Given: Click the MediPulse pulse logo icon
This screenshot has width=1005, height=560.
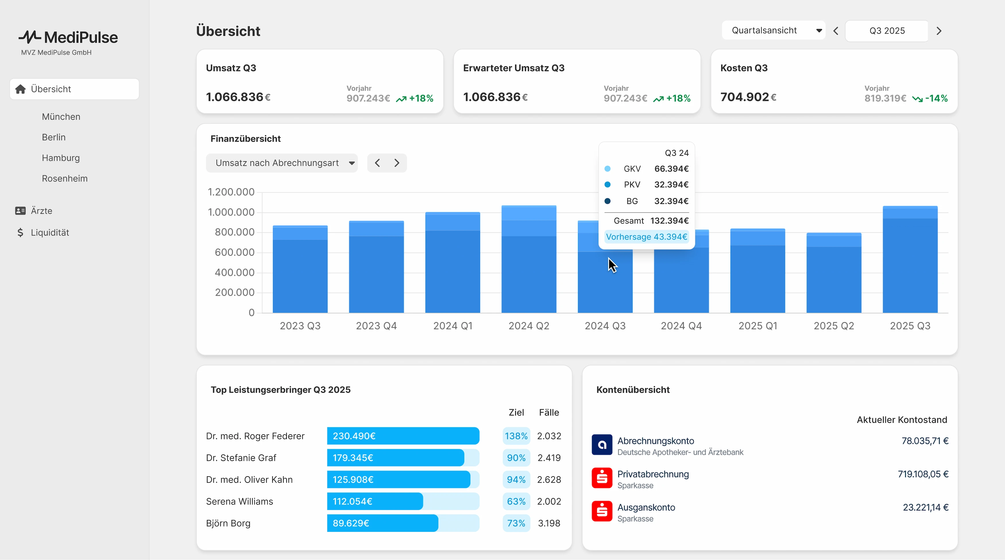Looking at the screenshot, I should pyautogui.click(x=30, y=37).
